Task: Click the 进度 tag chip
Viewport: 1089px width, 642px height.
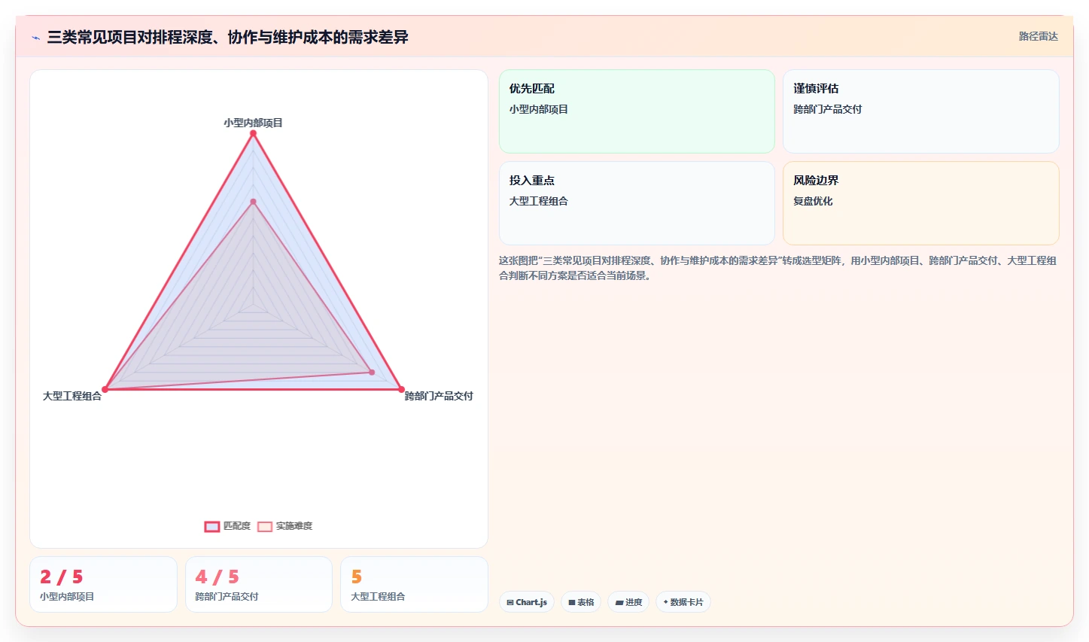Action: [628, 602]
